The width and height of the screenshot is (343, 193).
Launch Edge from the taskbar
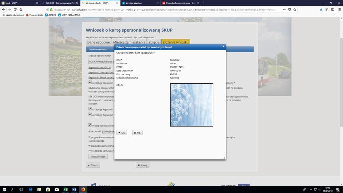[x=30, y=190]
